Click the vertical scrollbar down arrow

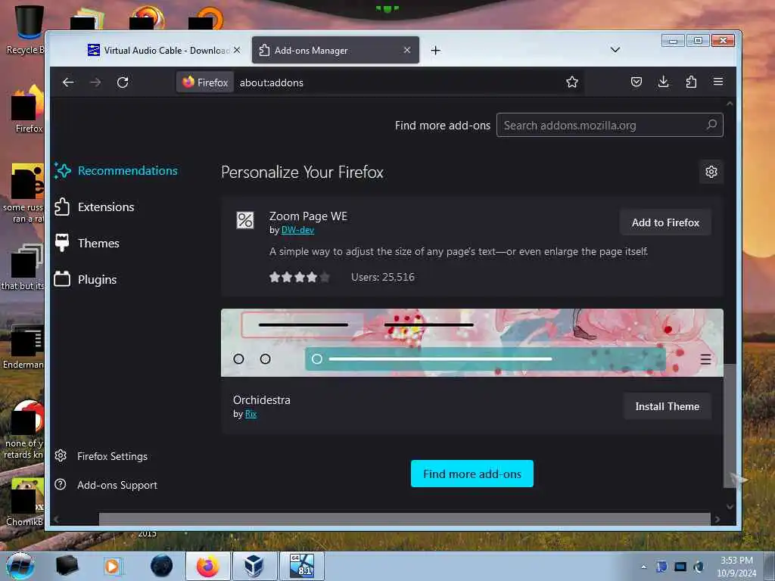730,506
